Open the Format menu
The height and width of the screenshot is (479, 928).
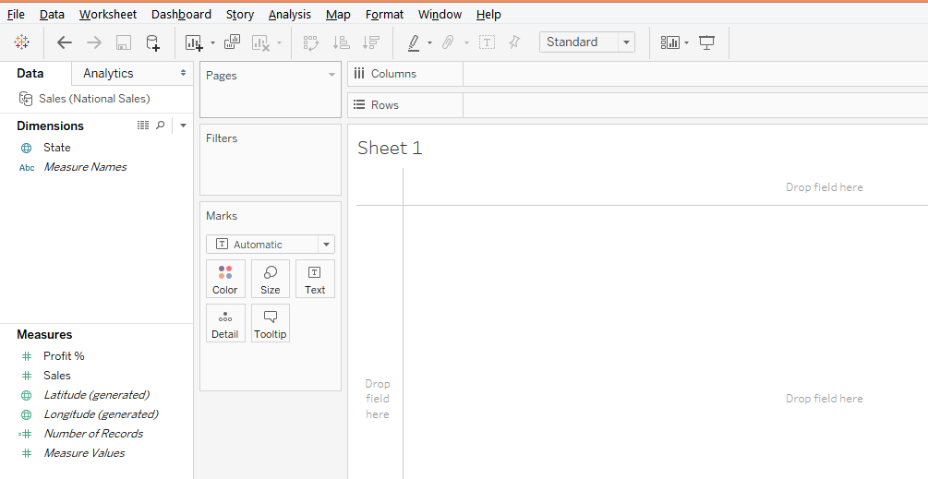click(x=384, y=14)
